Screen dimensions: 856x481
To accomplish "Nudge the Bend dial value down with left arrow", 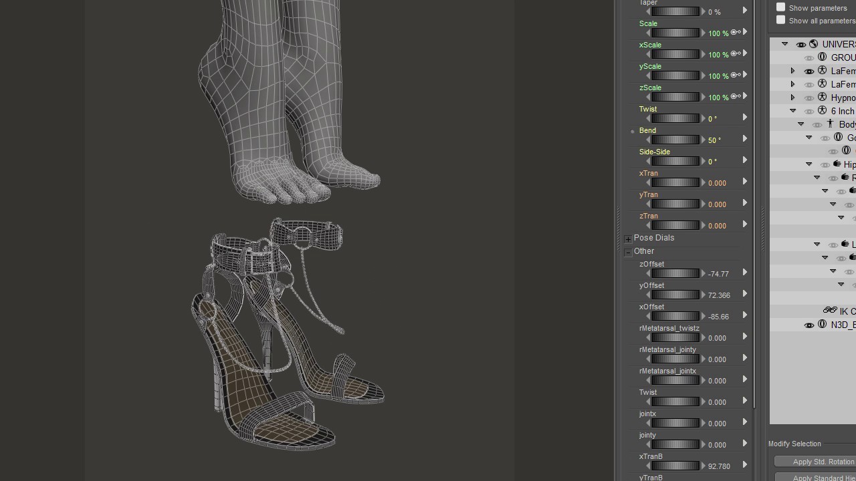I will click(648, 140).
